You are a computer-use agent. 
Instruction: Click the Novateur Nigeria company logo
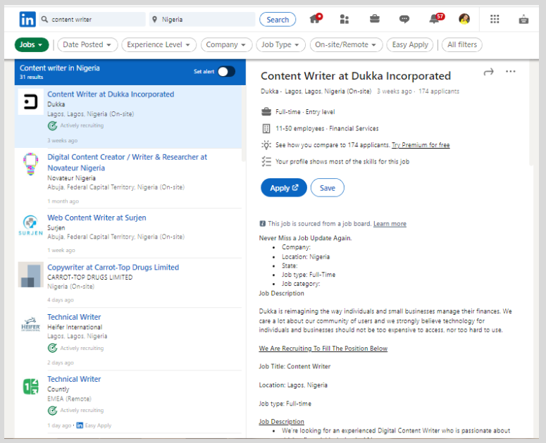click(30, 164)
